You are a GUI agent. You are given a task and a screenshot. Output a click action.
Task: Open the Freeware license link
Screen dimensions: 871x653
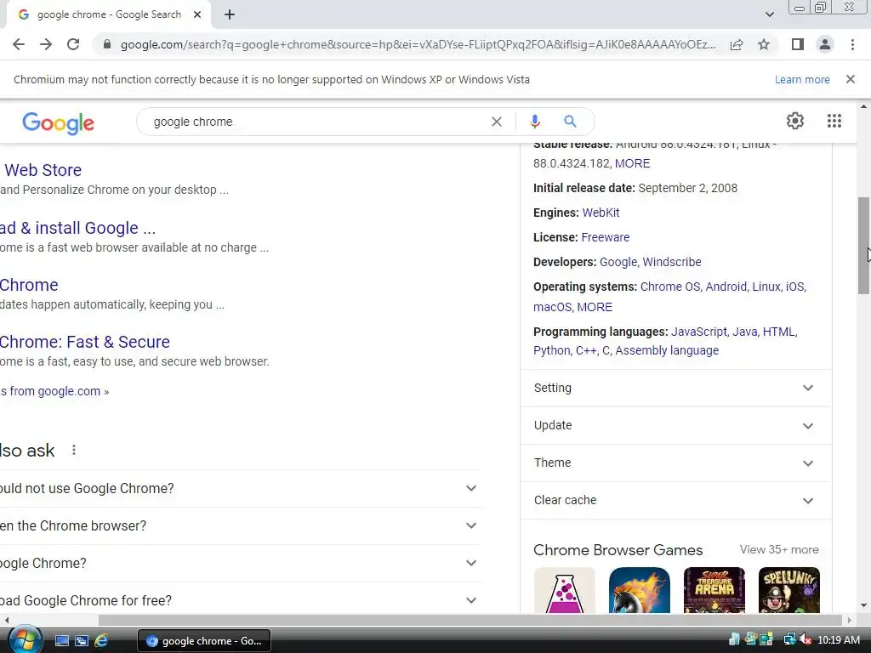point(605,237)
